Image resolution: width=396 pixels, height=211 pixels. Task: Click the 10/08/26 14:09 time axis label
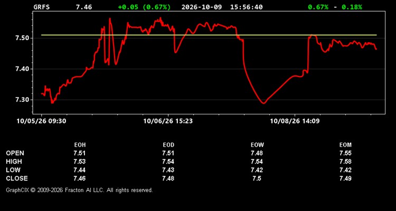295,121
